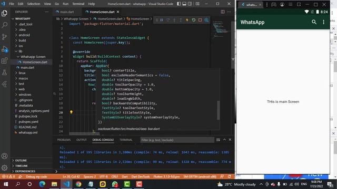Open Source Control view in activity bar

coord(4,37)
